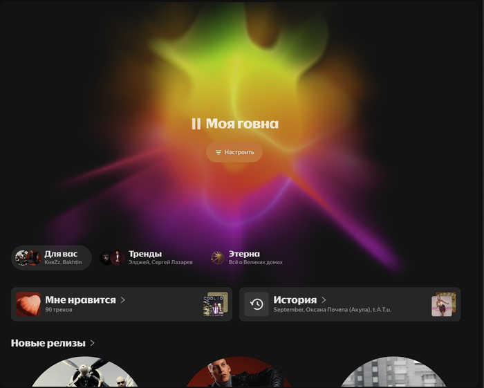This screenshot has height=388, width=484.
Task: Open the История section
Action: coord(350,304)
